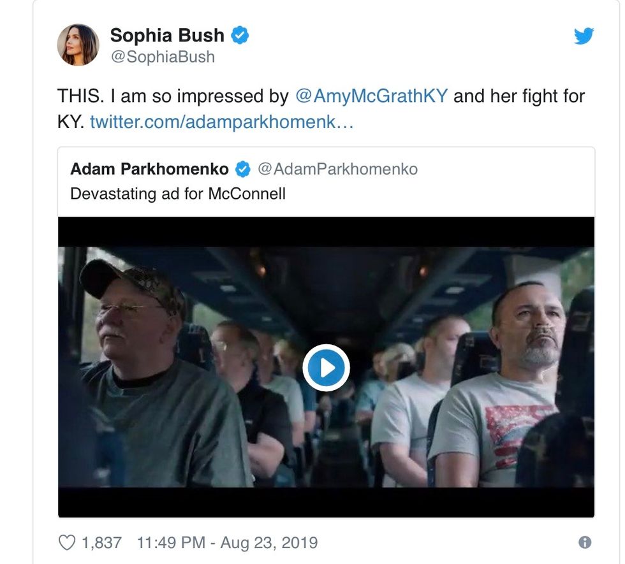Image resolution: width=625 pixels, height=564 pixels.
Task: Click the 1,837 likes count
Action: pyautogui.click(x=101, y=542)
